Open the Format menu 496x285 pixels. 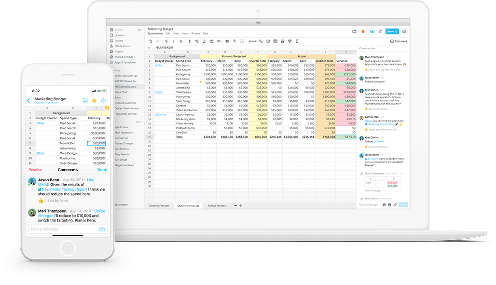[195, 34]
